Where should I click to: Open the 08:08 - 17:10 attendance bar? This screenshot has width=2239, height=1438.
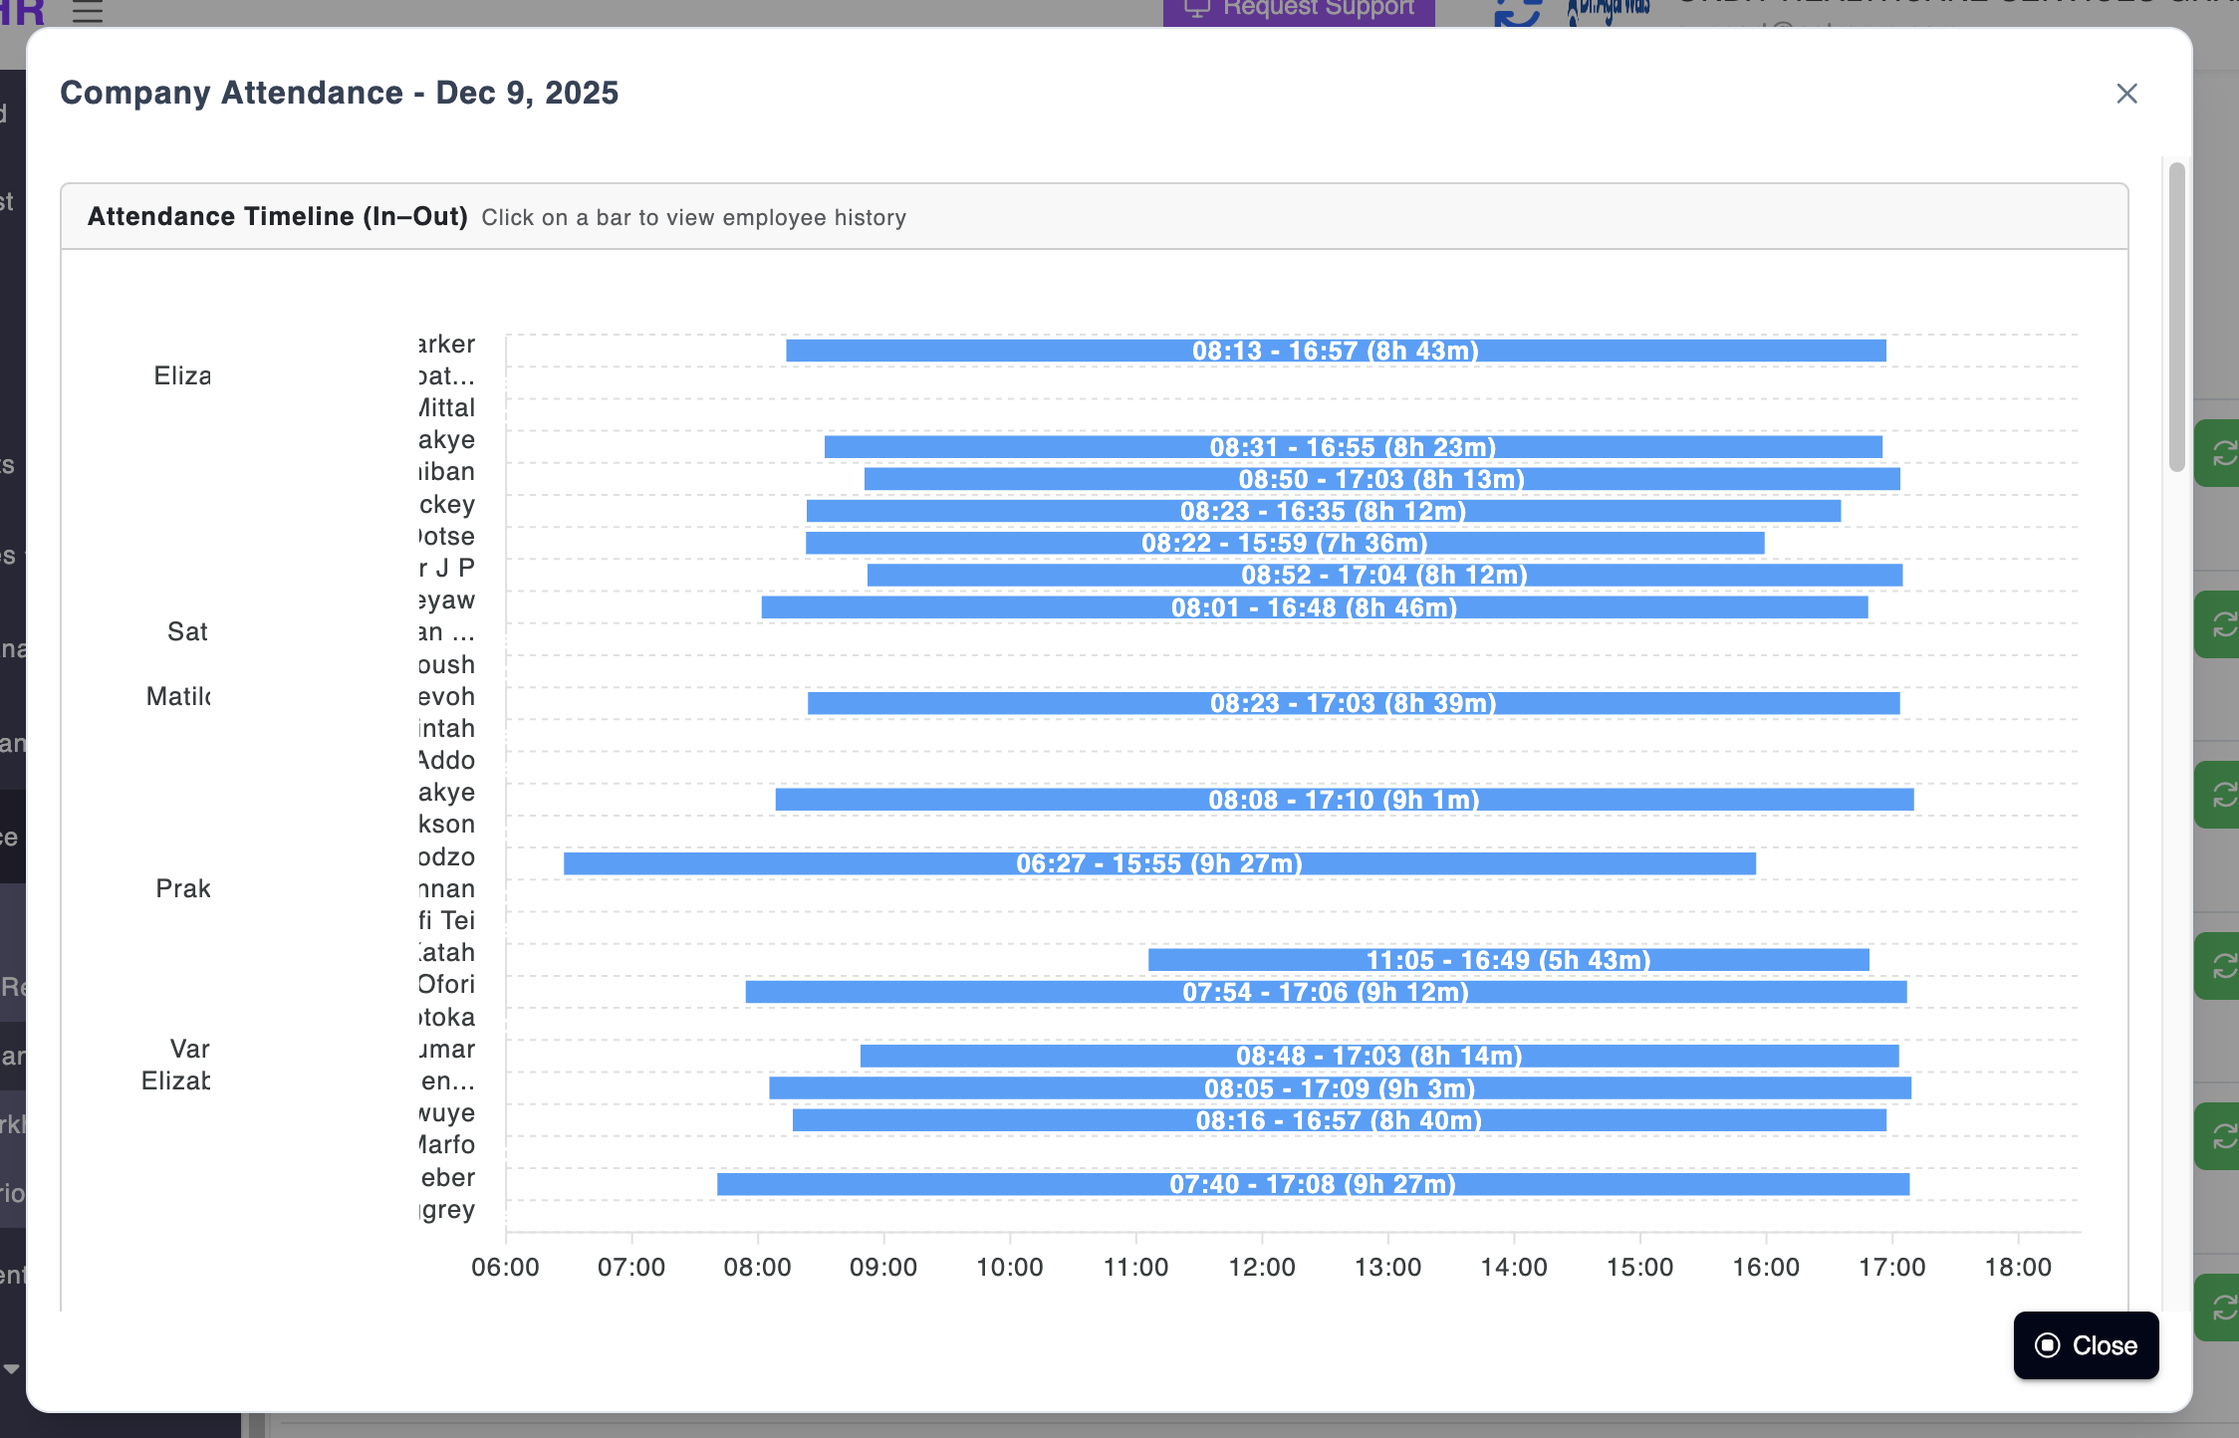click(x=1344, y=800)
